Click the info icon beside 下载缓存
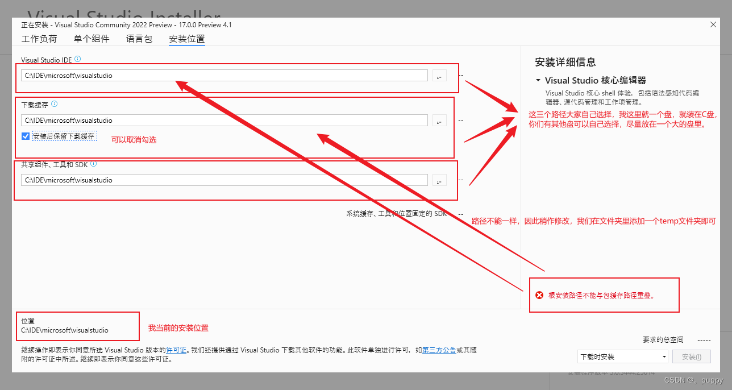Image resolution: width=732 pixels, height=390 pixels. (55, 104)
